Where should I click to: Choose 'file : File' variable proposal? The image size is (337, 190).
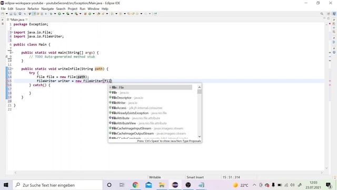tap(151, 88)
